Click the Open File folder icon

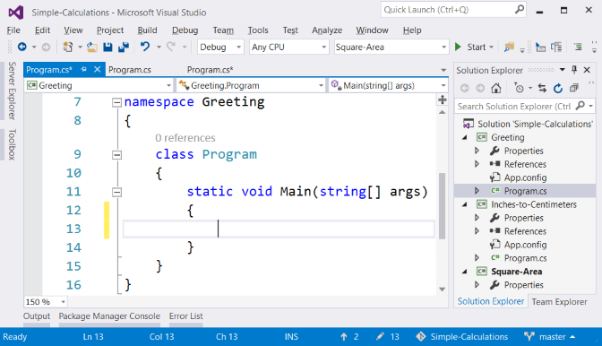tap(91, 47)
